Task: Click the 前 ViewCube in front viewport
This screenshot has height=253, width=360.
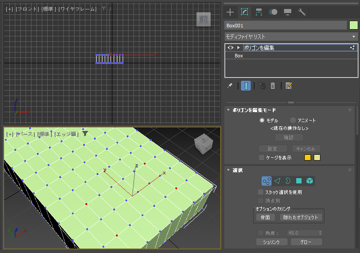Action: tap(204, 19)
